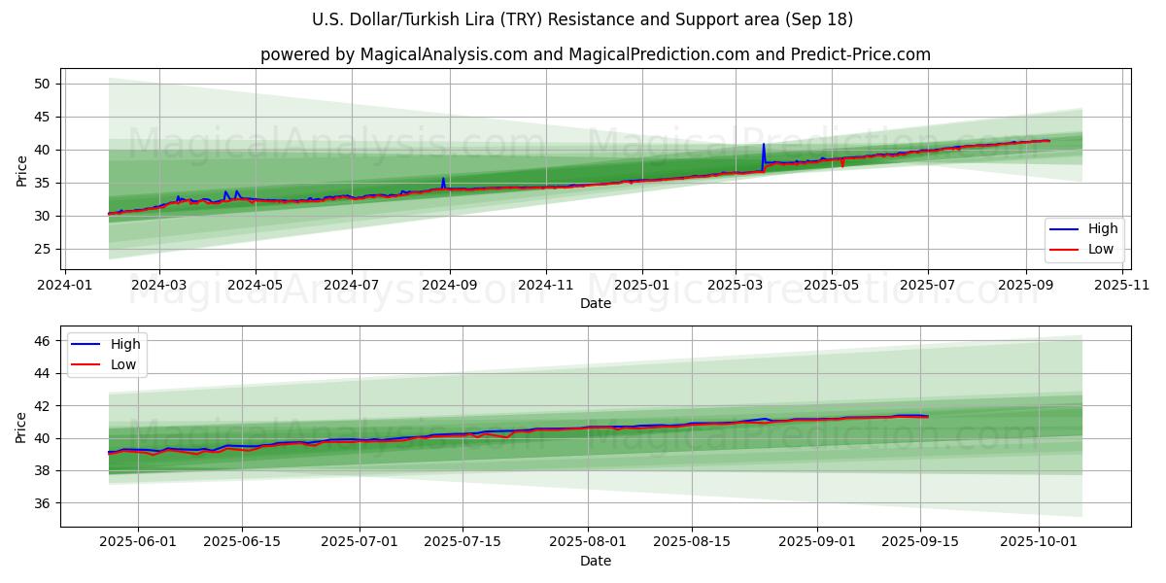This screenshot has width=1166, height=583.
Task: Click the '2025-05' date tick label
Action: [x=831, y=285]
